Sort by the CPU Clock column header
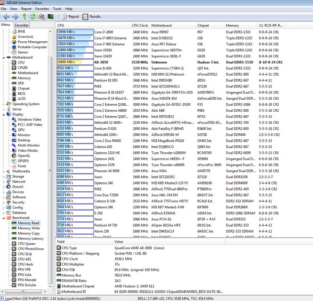This screenshot has width=313, height=301. [140, 26]
